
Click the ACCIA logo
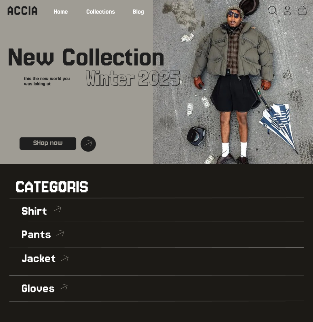click(22, 11)
